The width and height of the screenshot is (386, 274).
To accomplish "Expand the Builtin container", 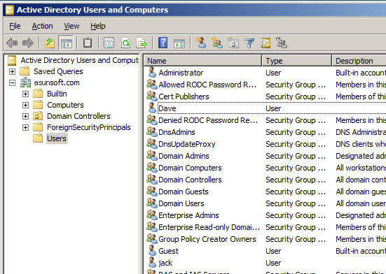I will pos(25,94).
